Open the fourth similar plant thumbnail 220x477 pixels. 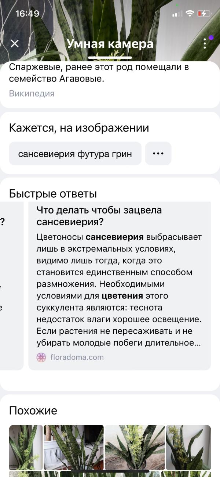pyautogui.click(x=188, y=447)
